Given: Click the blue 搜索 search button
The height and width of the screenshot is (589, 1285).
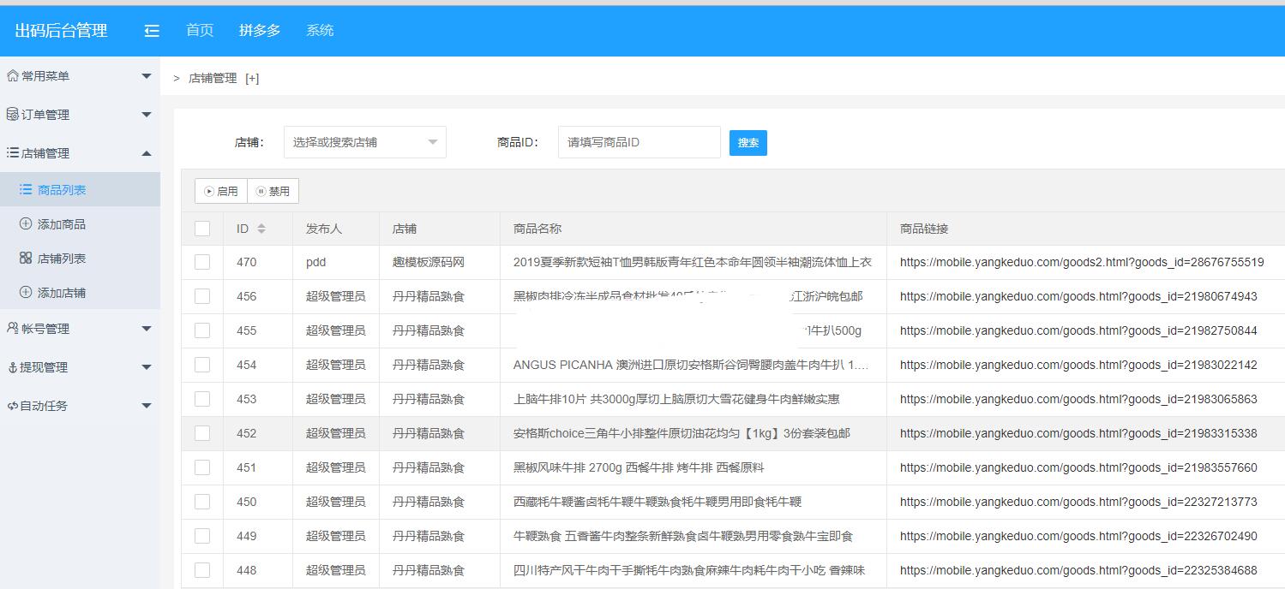Looking at the screenshot, I should point(747,141).
